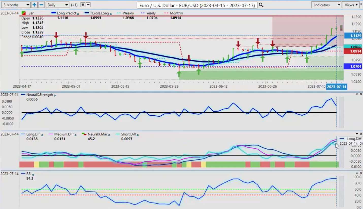The height and width of the screenshot is (209, 363).
Task: Click the black minus forecast decrement button
Action: coord(88,5)
